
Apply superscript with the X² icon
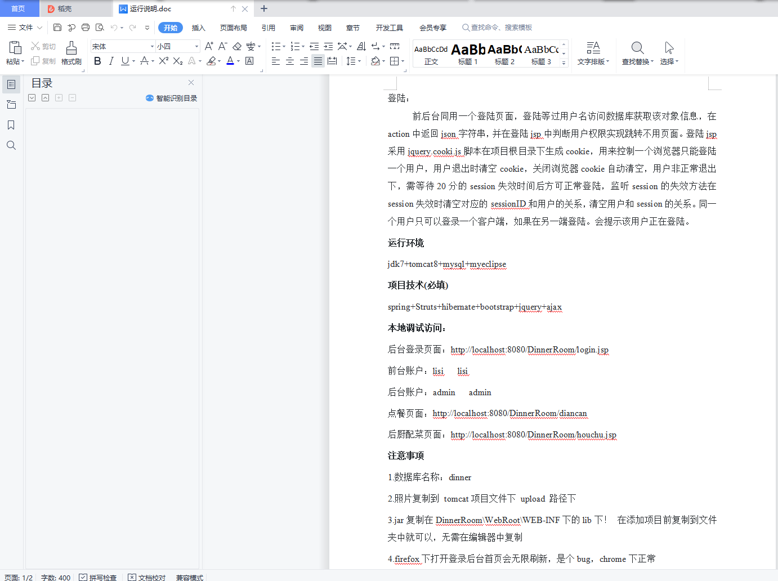coord(164,61)
